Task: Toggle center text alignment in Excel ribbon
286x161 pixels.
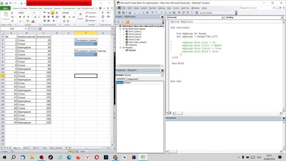Action: [x=48, y=17]
